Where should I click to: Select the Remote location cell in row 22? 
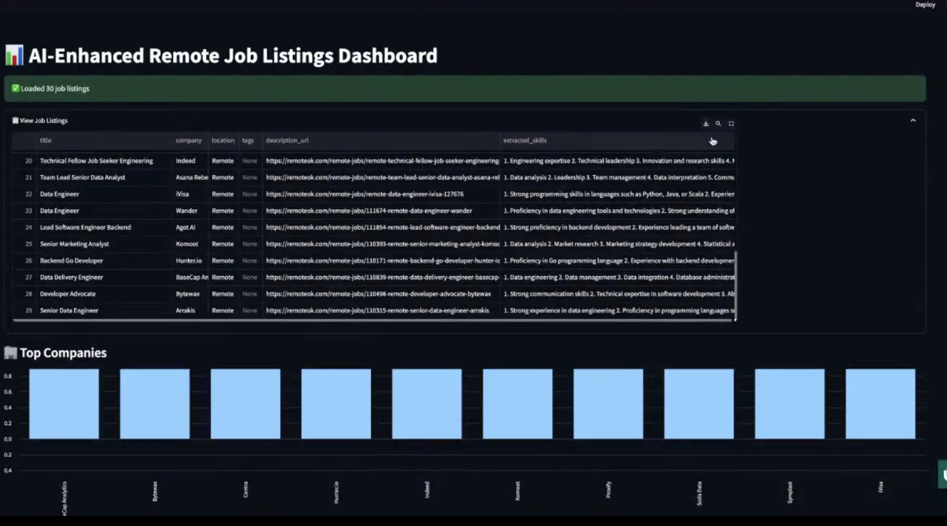pos(223,194)
